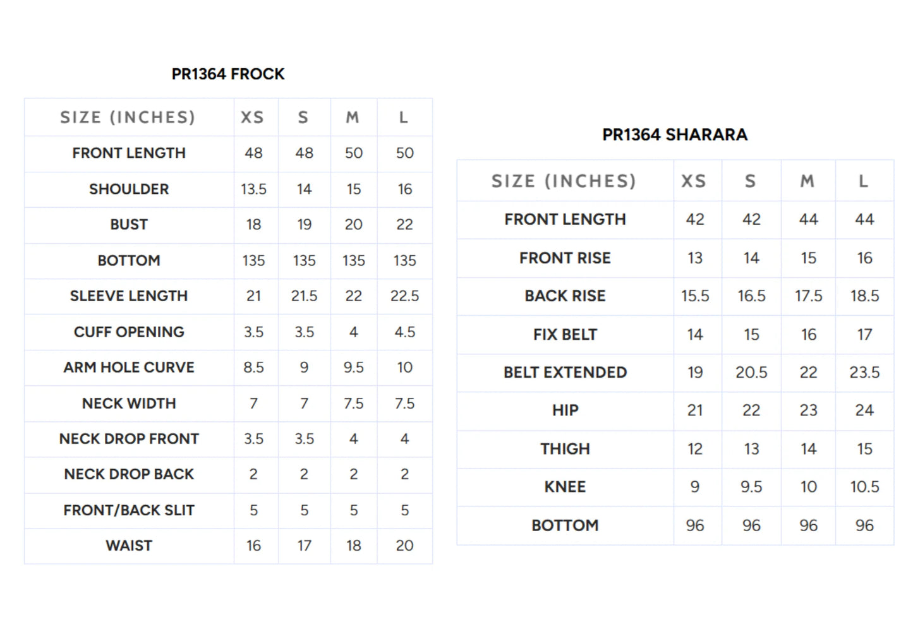Select the CUFF OPENING row label
Screen dimensions: 913x641
point(129,332)
